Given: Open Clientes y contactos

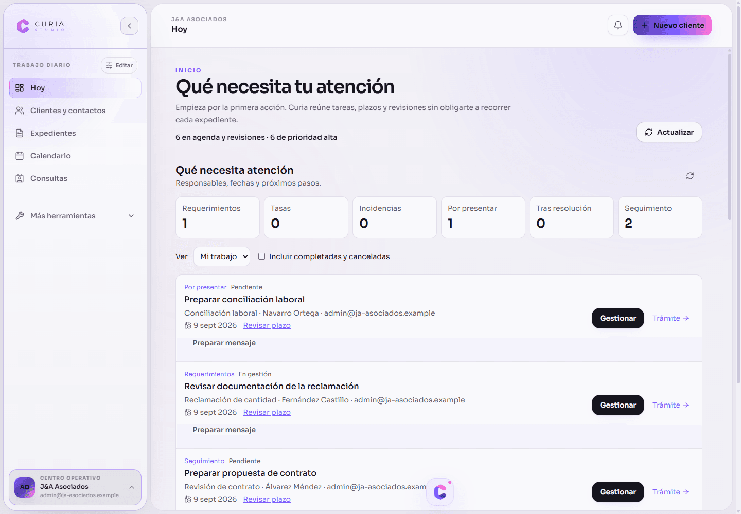Looking at the screenshot, I should [75, 111].
